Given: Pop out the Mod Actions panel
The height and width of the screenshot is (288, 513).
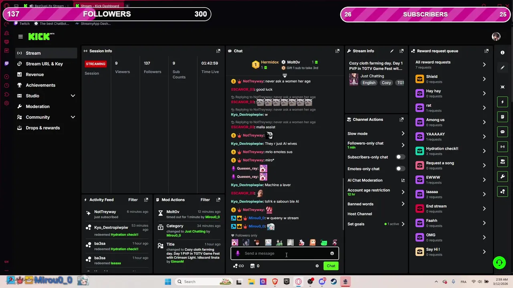Looking at the screenshot, I should 218,200.
